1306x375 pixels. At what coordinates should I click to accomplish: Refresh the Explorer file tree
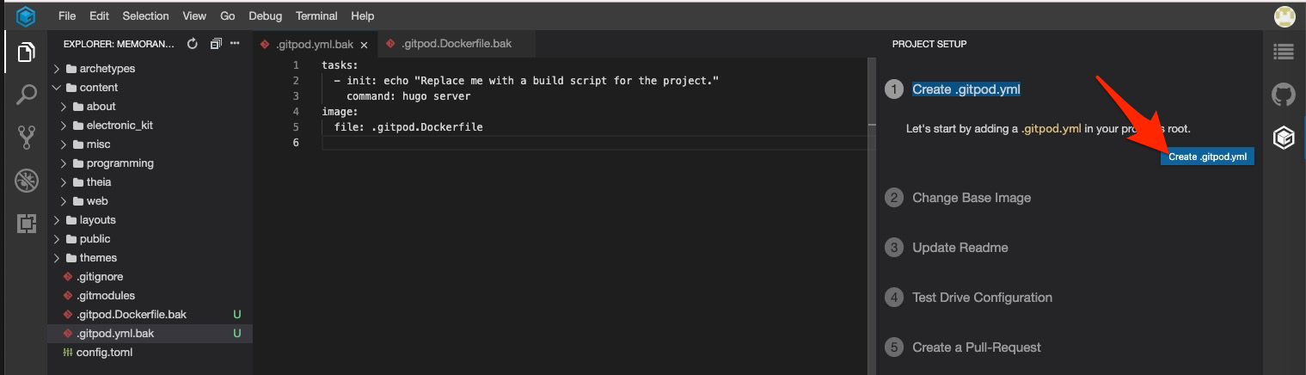pyautogui.click(x=193, y=44)
